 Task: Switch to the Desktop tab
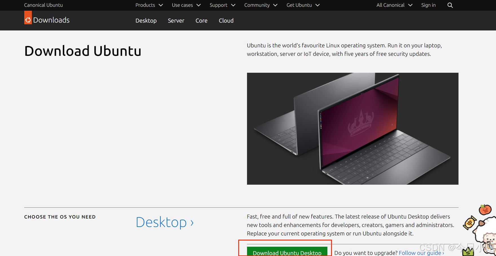tap(146, 21)
